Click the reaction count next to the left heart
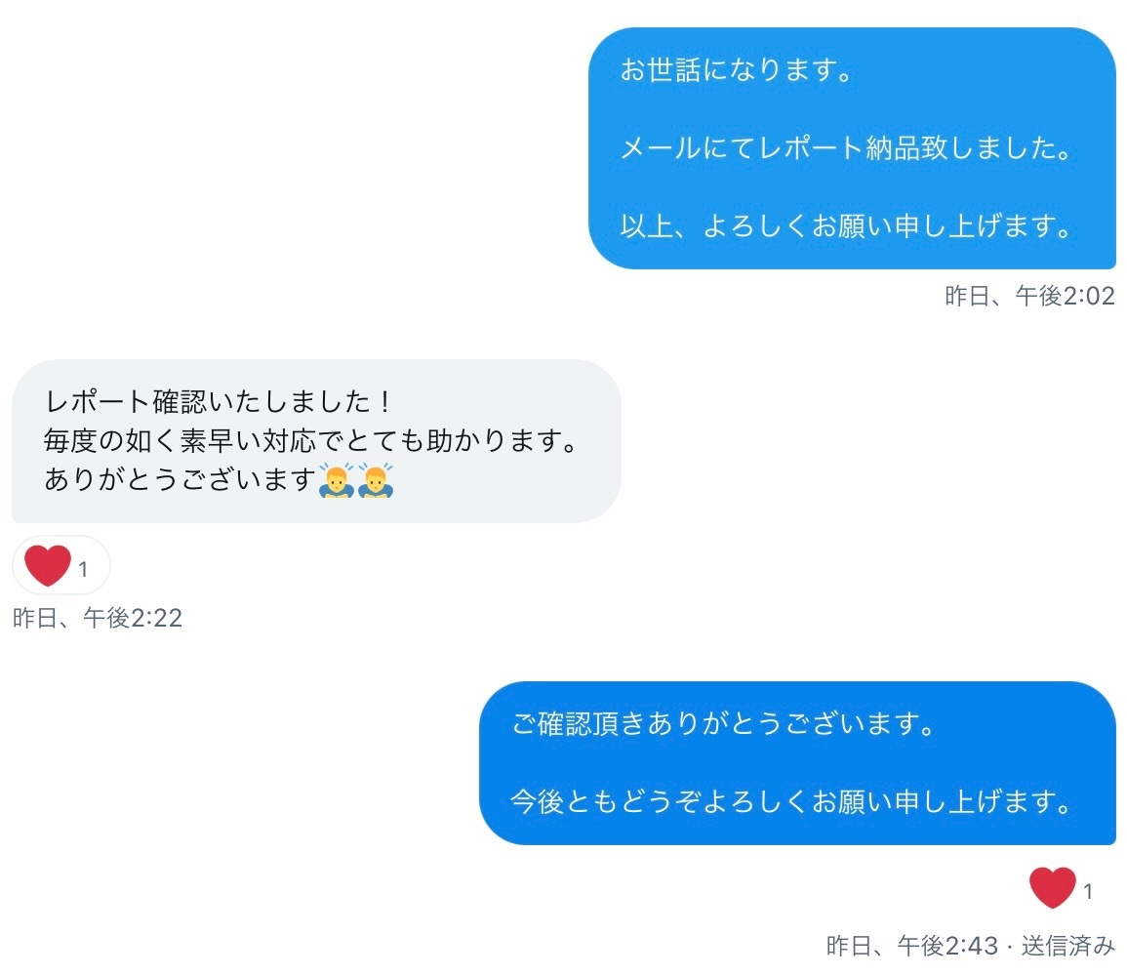 tap(83, 569)
